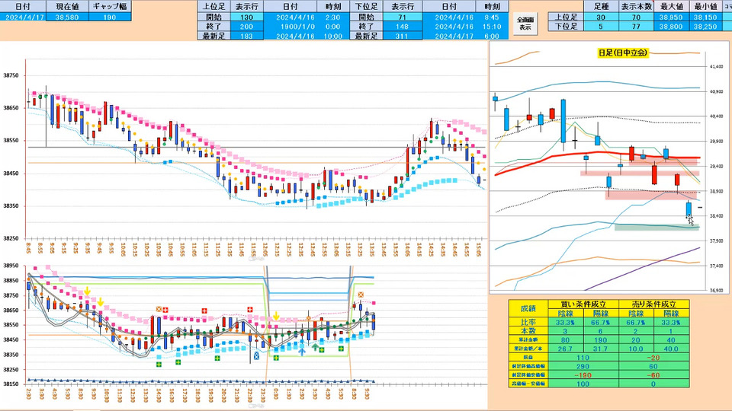This screenshot has height=411, width=732.
Task: Select the ギャップ幅 header cell
Action: 110,7
